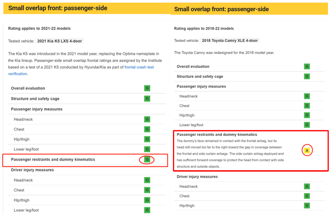Click Kia driver Lower leg/foot G rating
Image resolution: width=331 pixels, height=217 pixels.
pyautogui.click(x=147, y=210)
